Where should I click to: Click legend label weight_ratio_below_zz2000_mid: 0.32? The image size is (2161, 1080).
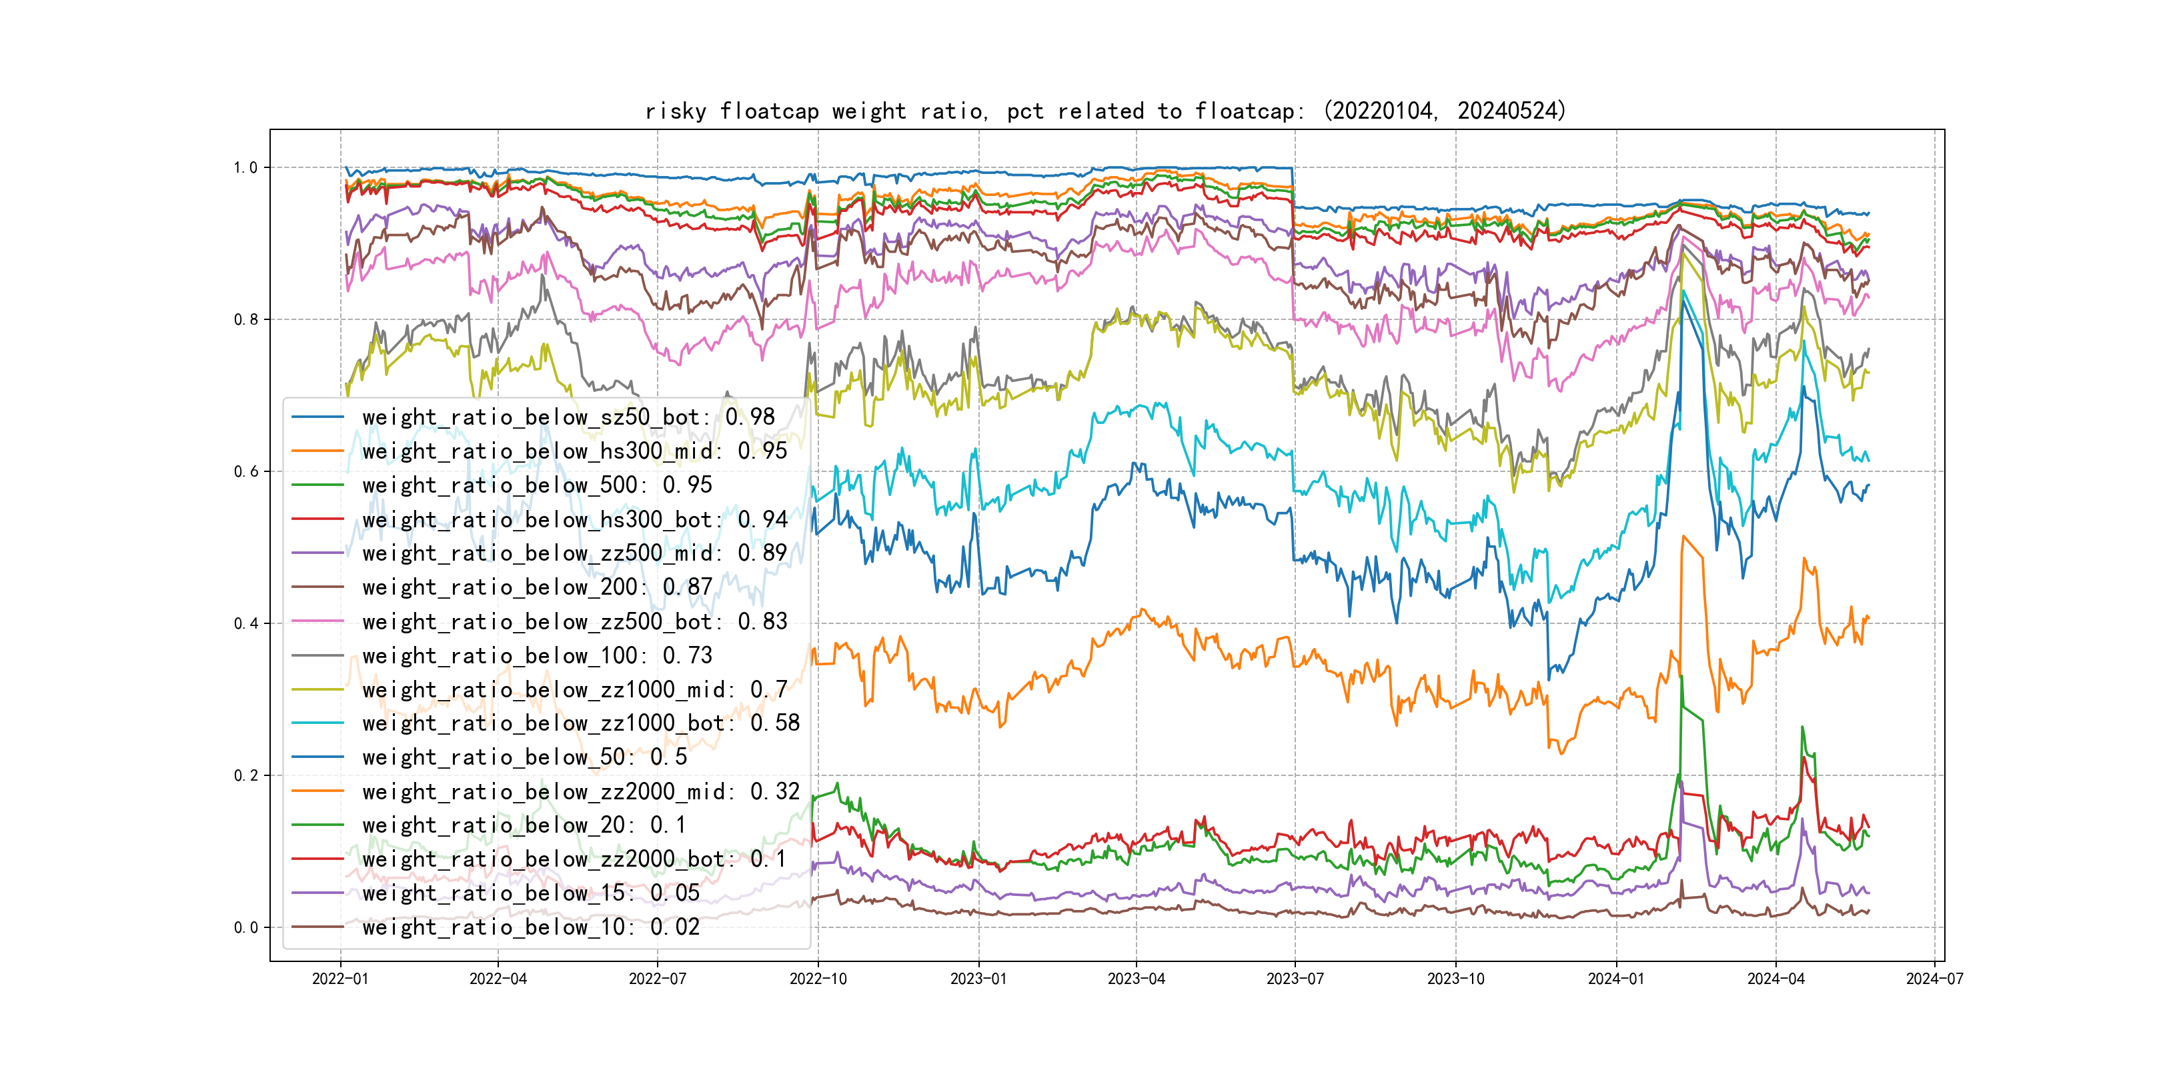[x=580, y=791]
